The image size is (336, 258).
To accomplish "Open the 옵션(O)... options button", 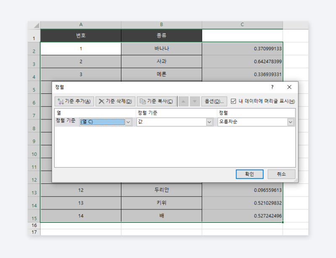I will [x=214, y=101].
